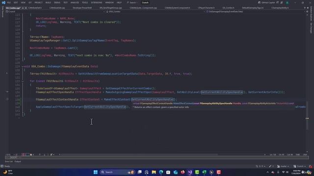
Task: Click the Visual Studio logo icon
Action: click(3, 2)
